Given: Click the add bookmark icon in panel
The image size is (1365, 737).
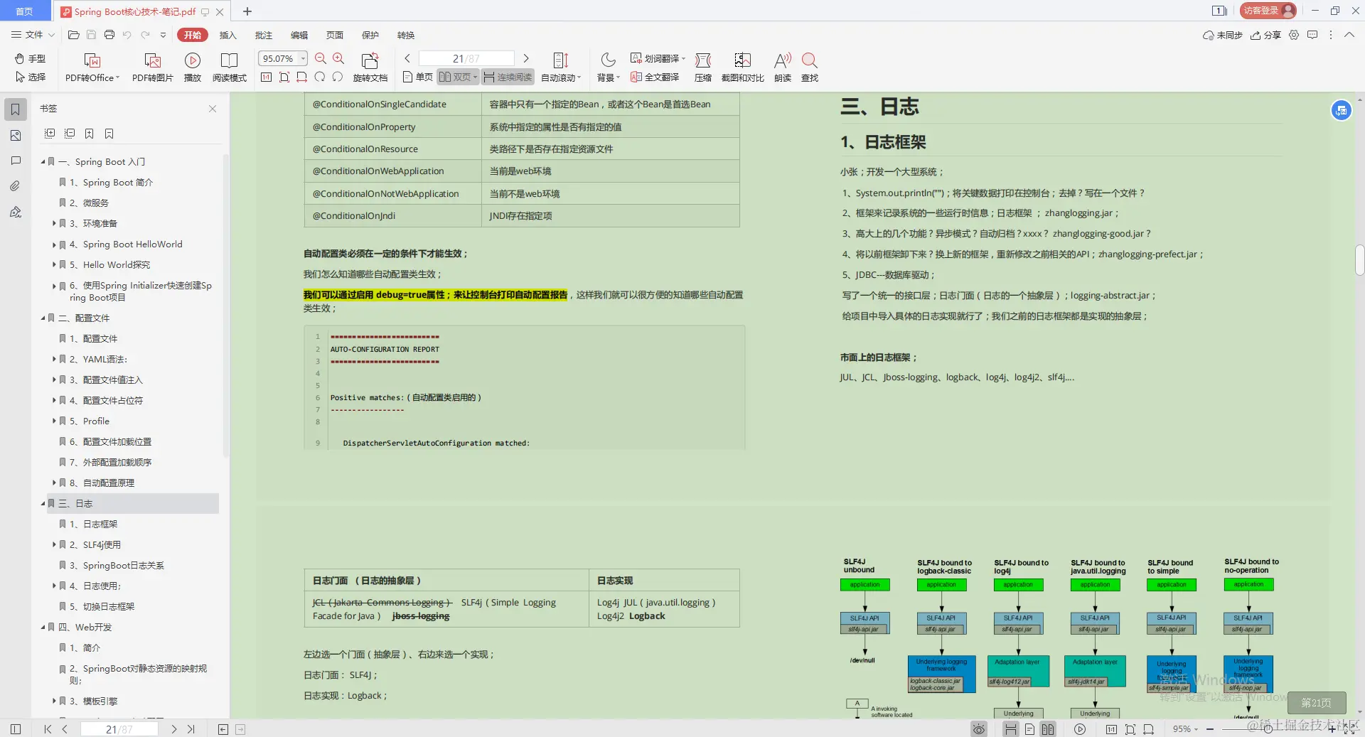Looking at the screenshot, I should 90,134.
